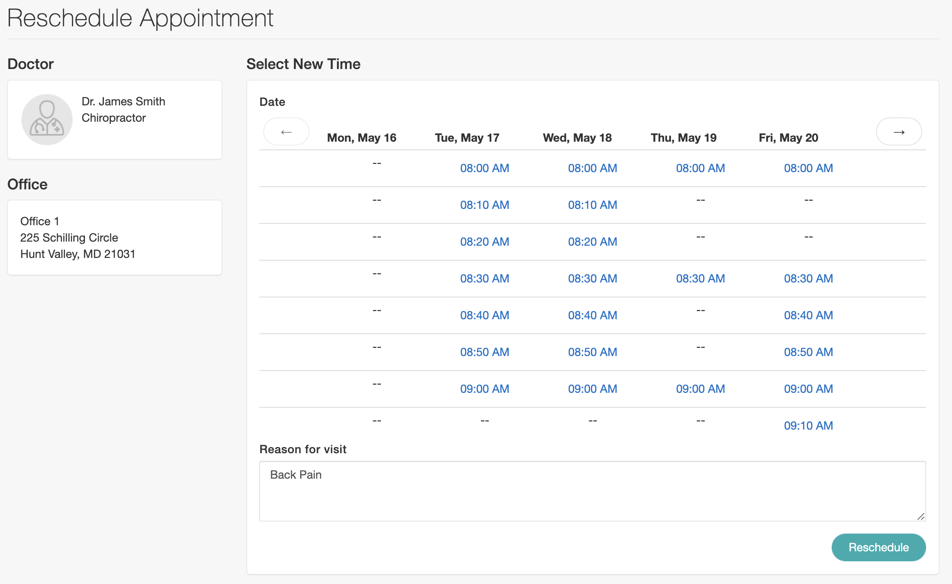Screen dimensions: 952x584
Task: Book 08:30 AM on Wed, May 18
Action: pos(592,278)
